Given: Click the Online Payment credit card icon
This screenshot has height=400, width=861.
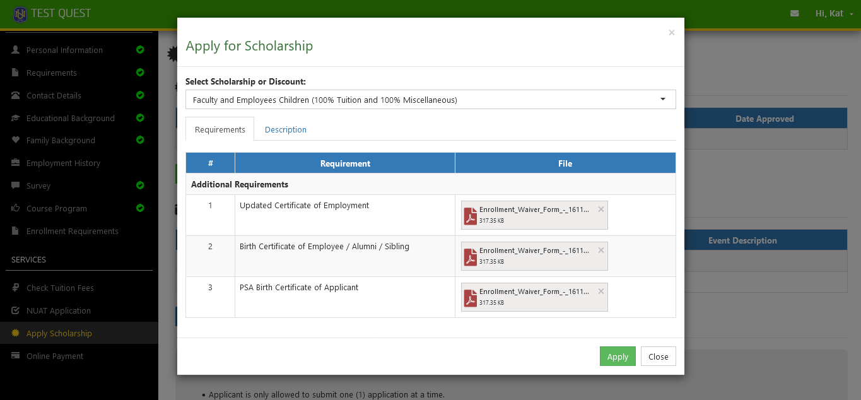Looking at the screenshot, I should coord(15,356).
